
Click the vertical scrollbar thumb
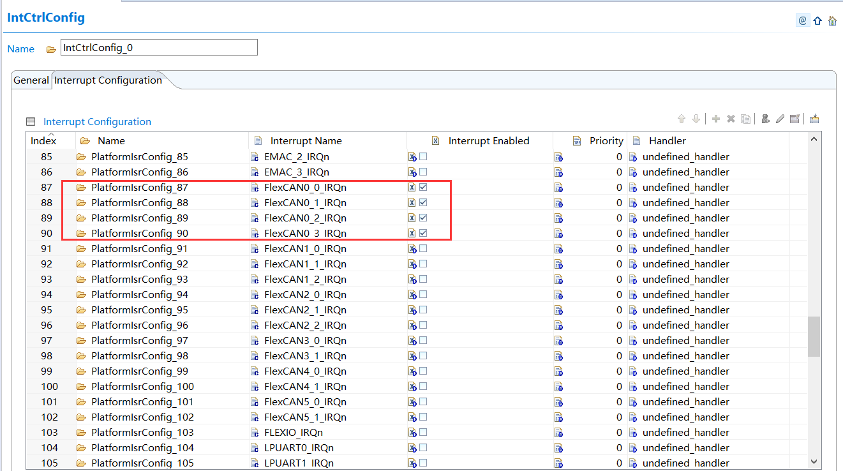point(814,336)
